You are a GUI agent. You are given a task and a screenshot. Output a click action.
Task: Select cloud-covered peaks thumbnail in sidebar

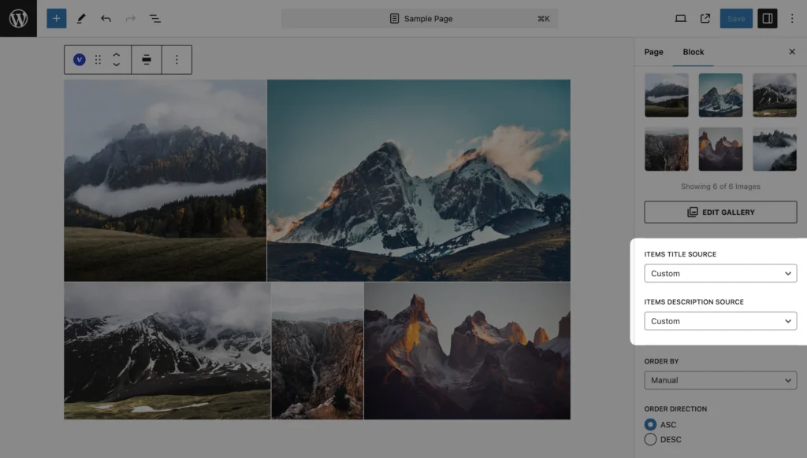point(775,149)
